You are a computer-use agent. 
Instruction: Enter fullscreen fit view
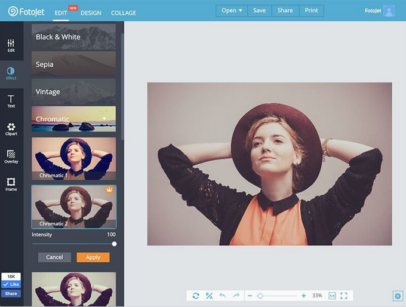click(344, 296)
